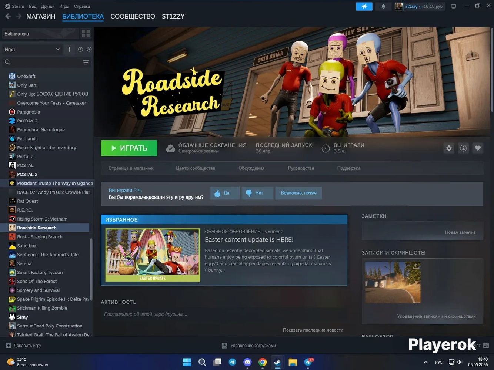Click the library search field
This screenshot has width=494, height=370.
pos(41,62)
